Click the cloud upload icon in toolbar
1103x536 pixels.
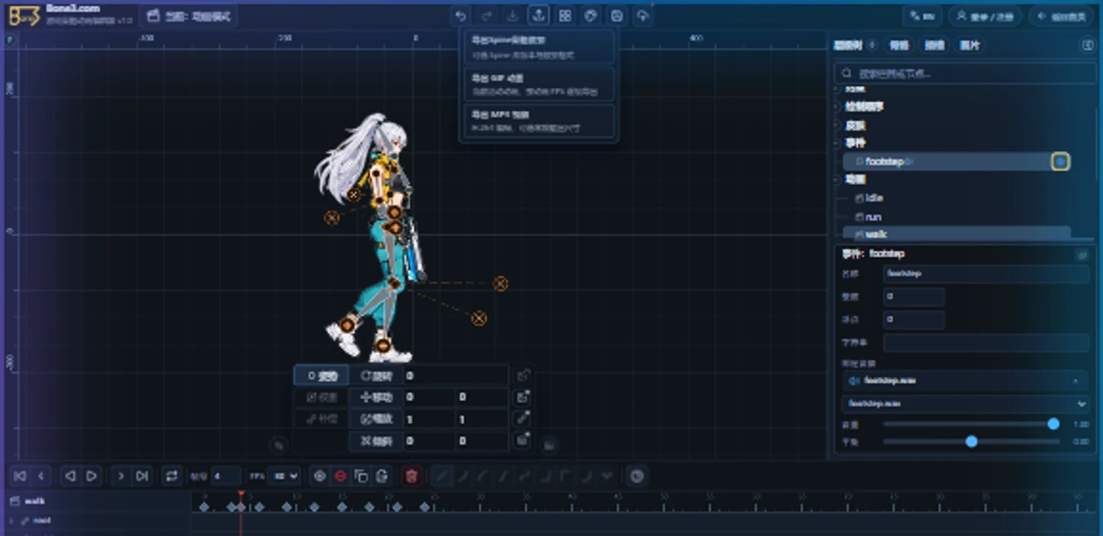pos(643,15)
